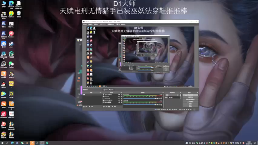The height and width of the screenshot is (145, 258).
Task: Select the WeChat desktop icon
Action: tap(11, 64)
